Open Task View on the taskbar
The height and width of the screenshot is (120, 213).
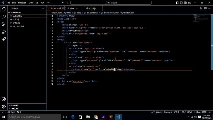[65, 117]
